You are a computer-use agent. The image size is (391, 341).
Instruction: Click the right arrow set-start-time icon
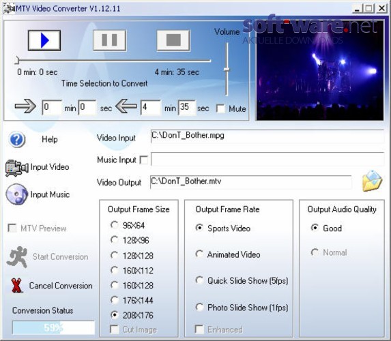(25, 106)
